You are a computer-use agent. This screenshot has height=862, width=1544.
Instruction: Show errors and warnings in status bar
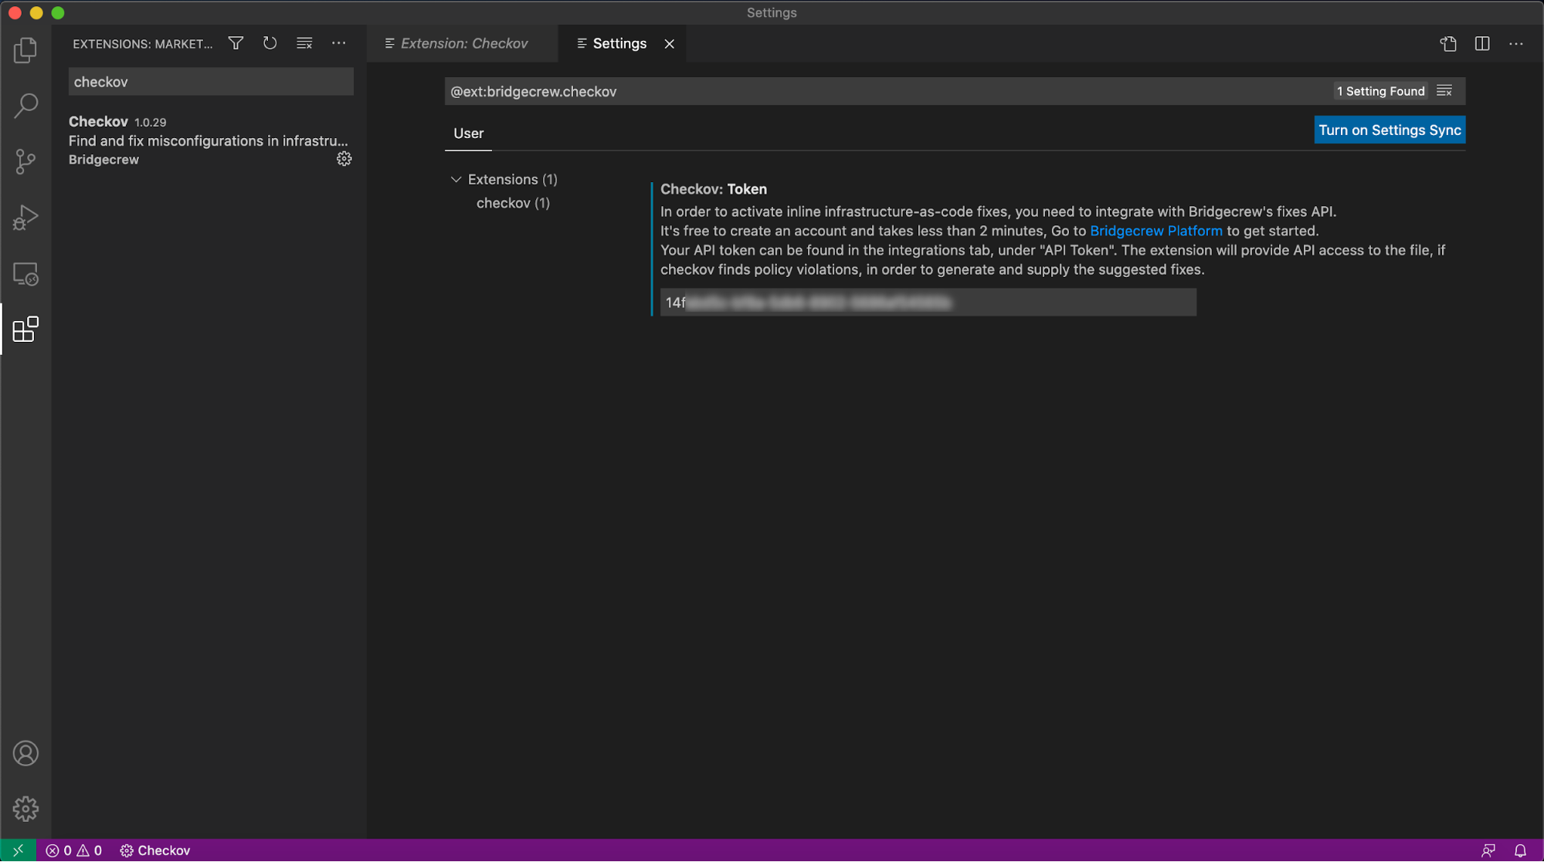point(74,850)
